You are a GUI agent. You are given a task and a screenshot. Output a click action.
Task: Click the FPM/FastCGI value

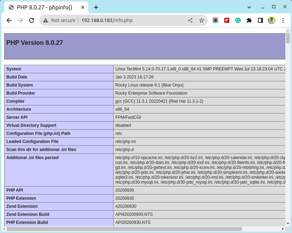point(128,117)
